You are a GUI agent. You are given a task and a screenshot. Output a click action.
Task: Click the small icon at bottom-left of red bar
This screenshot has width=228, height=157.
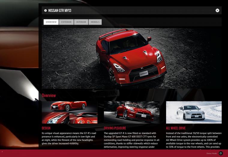click(2, 152)
